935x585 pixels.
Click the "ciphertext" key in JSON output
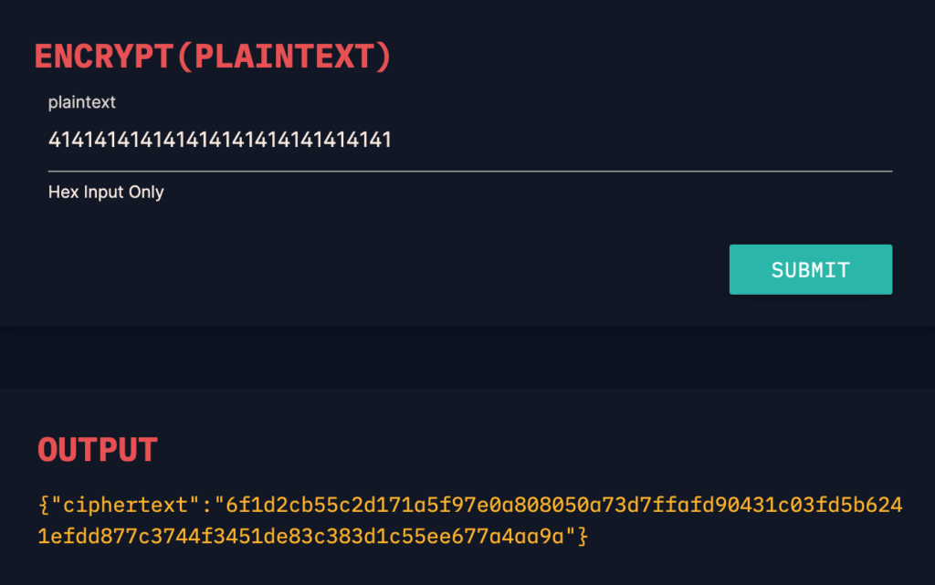point(125,505)
